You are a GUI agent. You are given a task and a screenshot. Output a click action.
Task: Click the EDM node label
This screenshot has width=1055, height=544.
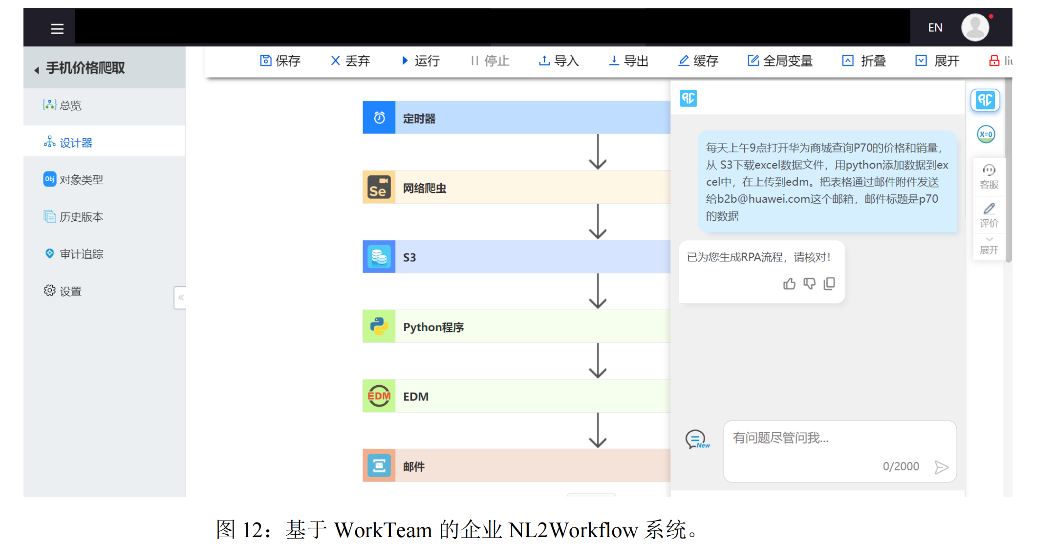[416, 397]
